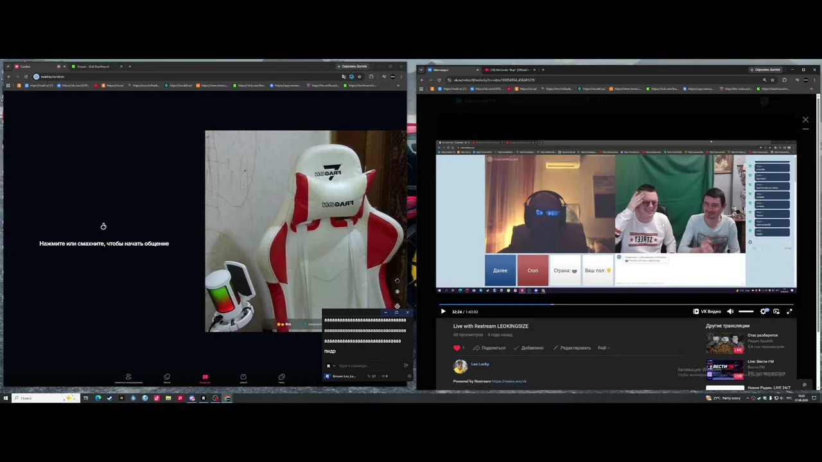Open TikTok app from taskbar
This screenshot has width=822, height=462.
tap(156, 398)
